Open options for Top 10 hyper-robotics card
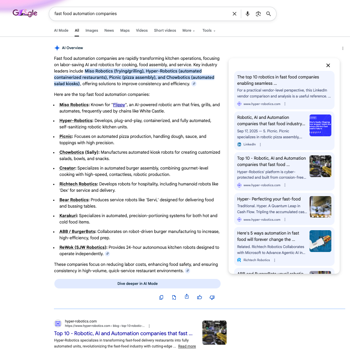Image resolution: width=350 pixels, height=355 pixels. click(285, 185)
